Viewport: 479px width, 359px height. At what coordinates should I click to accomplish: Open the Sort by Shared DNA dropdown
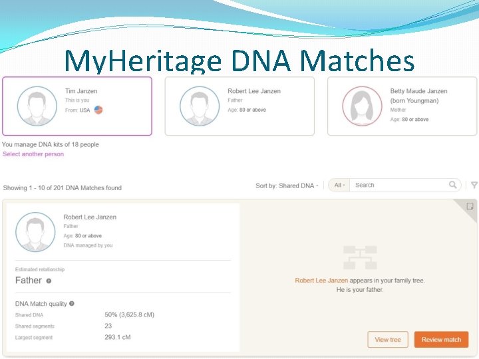(287, 185)
